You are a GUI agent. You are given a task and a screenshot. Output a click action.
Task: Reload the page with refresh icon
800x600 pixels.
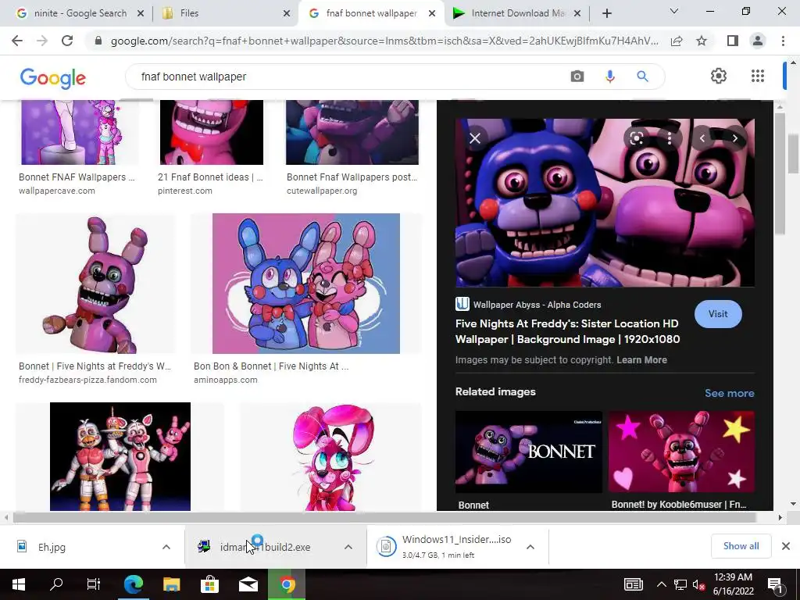click(67, 41)
